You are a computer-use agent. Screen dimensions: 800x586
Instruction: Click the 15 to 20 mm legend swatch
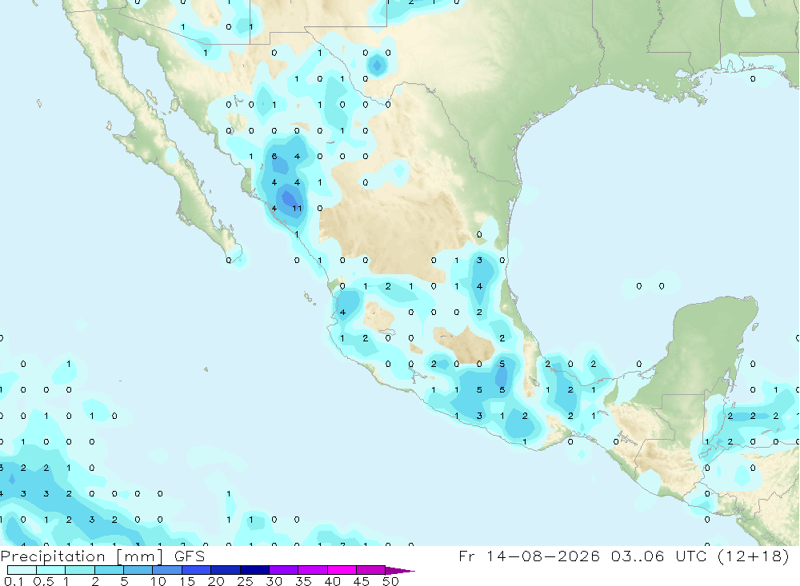(x=197, y=570)
